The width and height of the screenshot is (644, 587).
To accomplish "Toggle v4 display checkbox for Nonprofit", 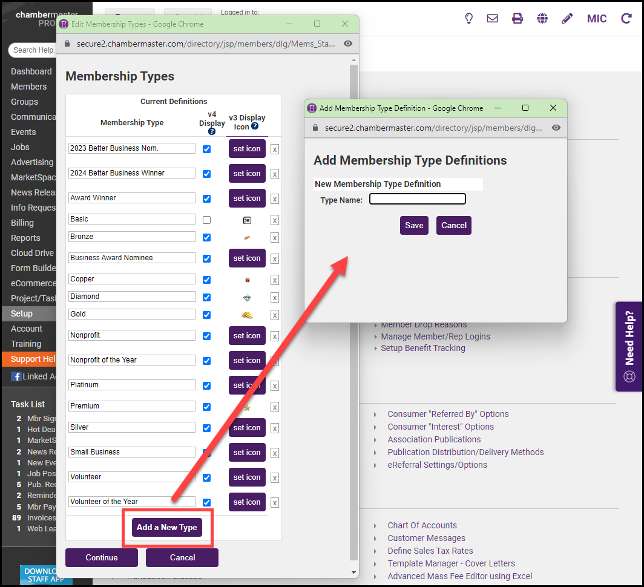I will (x=207, y=336).
